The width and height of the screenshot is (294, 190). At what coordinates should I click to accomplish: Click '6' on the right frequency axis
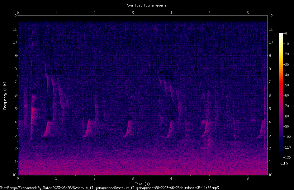coord(270,95)
